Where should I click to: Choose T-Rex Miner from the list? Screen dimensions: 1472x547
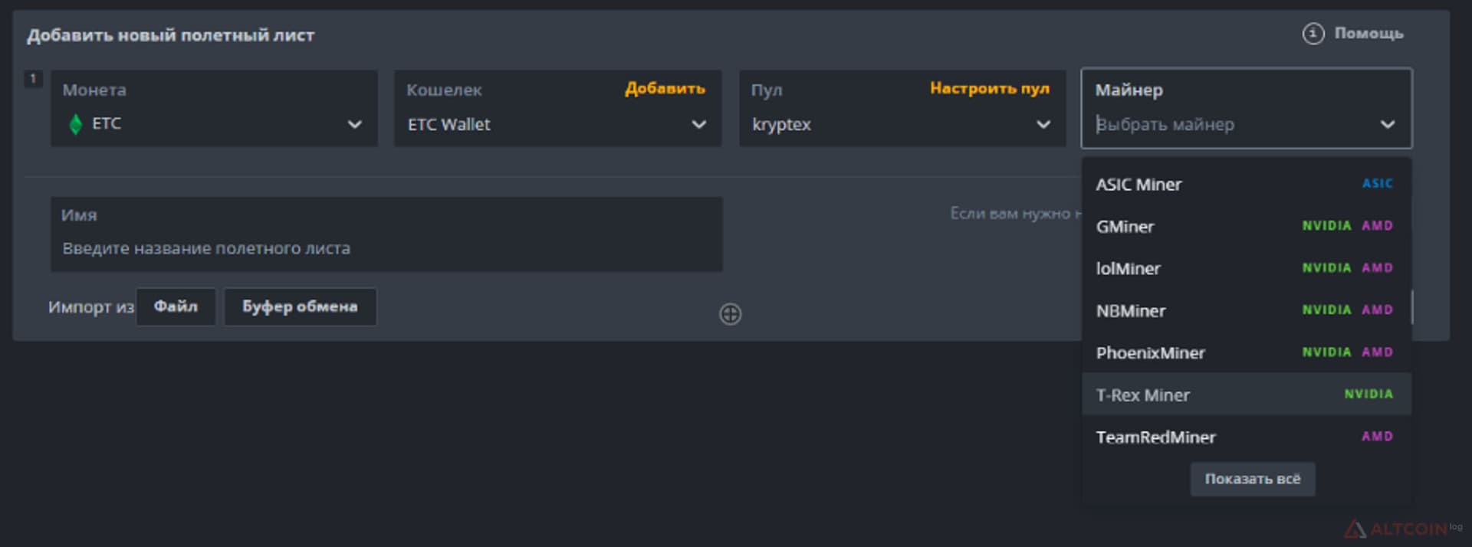point(1246,395)
